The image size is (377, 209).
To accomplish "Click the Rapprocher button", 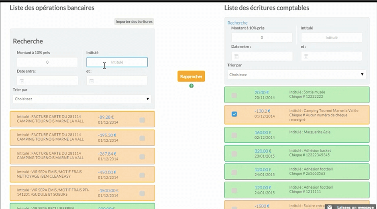I will tap(191, 76).
